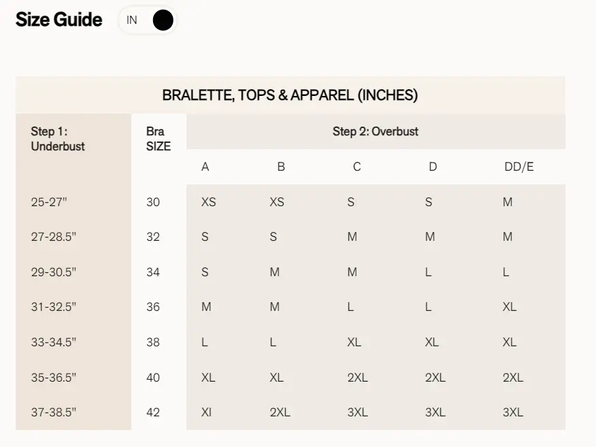Screen dimensions: 596x447
Task: Pick bra size 36 in the table
Action: [153, 307]
